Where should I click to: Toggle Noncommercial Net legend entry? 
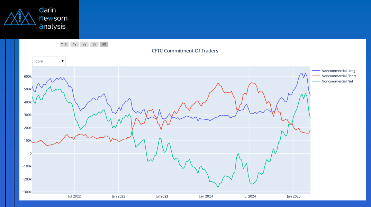(x=337, y=81)
